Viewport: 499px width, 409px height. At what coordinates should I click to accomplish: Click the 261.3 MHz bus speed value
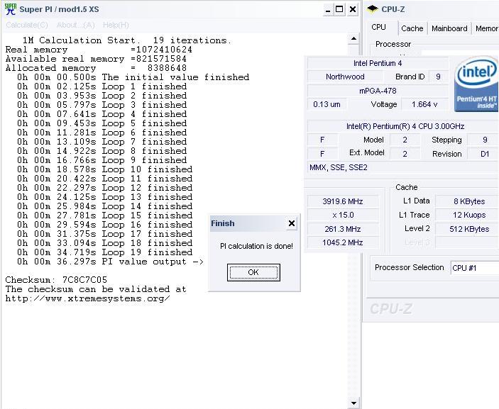point(343,229)
